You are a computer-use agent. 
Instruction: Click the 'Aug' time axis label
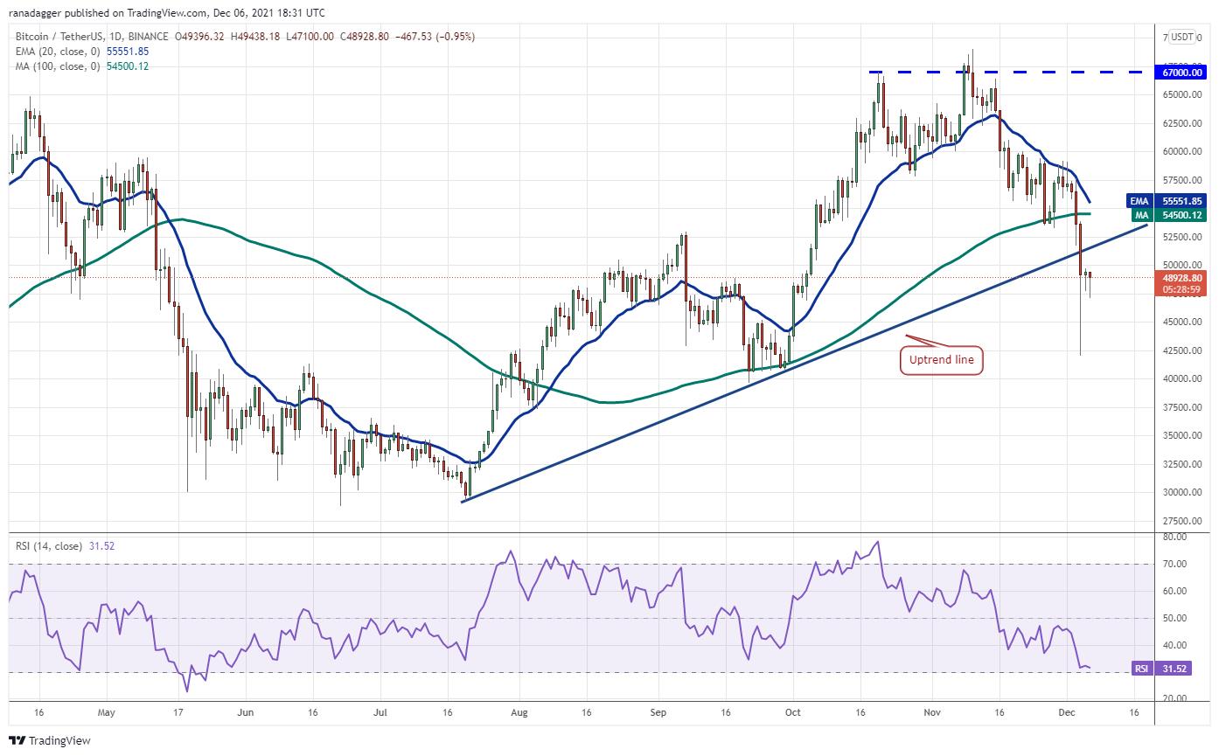(x=519, y=712)
